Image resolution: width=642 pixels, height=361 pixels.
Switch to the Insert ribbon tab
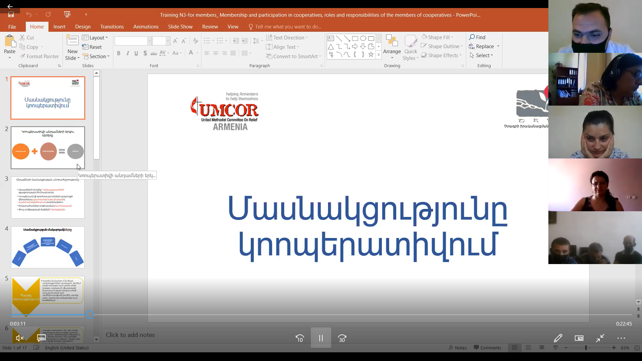[x=59, y=27]
